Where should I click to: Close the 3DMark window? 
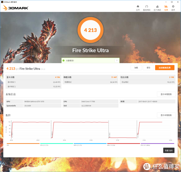coord(178,2)
